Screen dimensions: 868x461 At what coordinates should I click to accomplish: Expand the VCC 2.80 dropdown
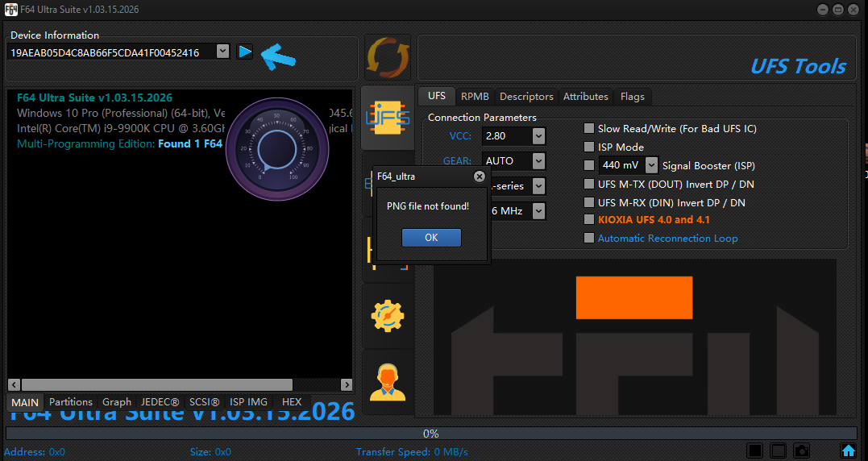(x=538, y=136)
